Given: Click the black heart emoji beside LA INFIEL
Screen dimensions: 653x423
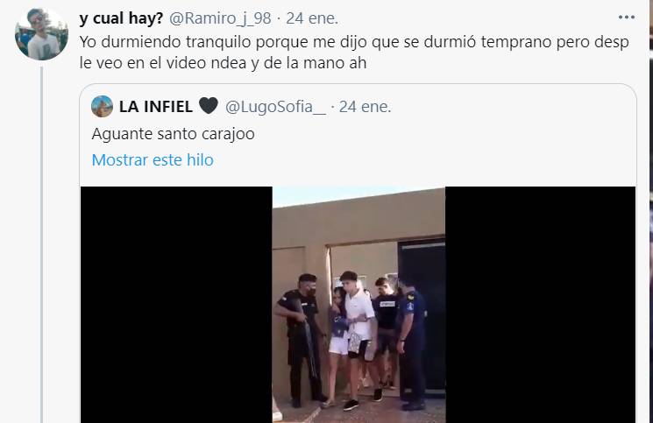Looking at the screenshot, I should (x=209, y=106).
